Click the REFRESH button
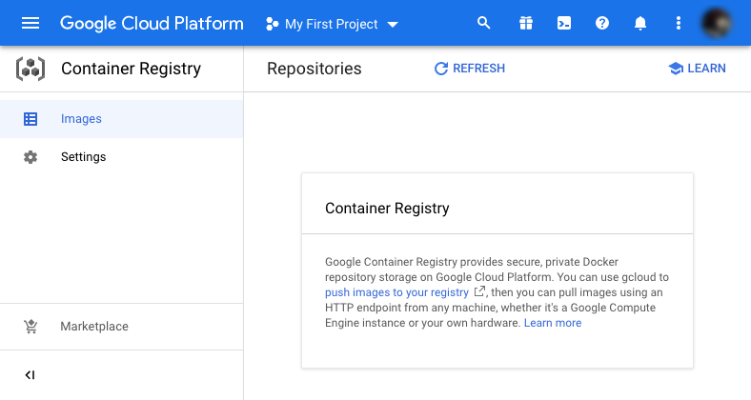 pyautogui.click(x=469, y=69)
